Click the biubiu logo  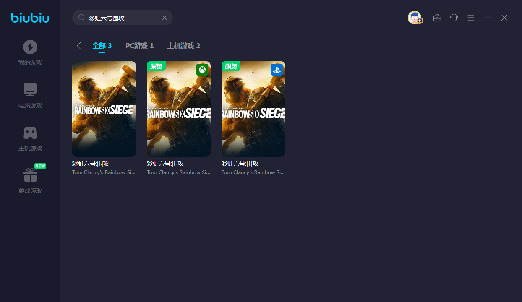point(30,18)
